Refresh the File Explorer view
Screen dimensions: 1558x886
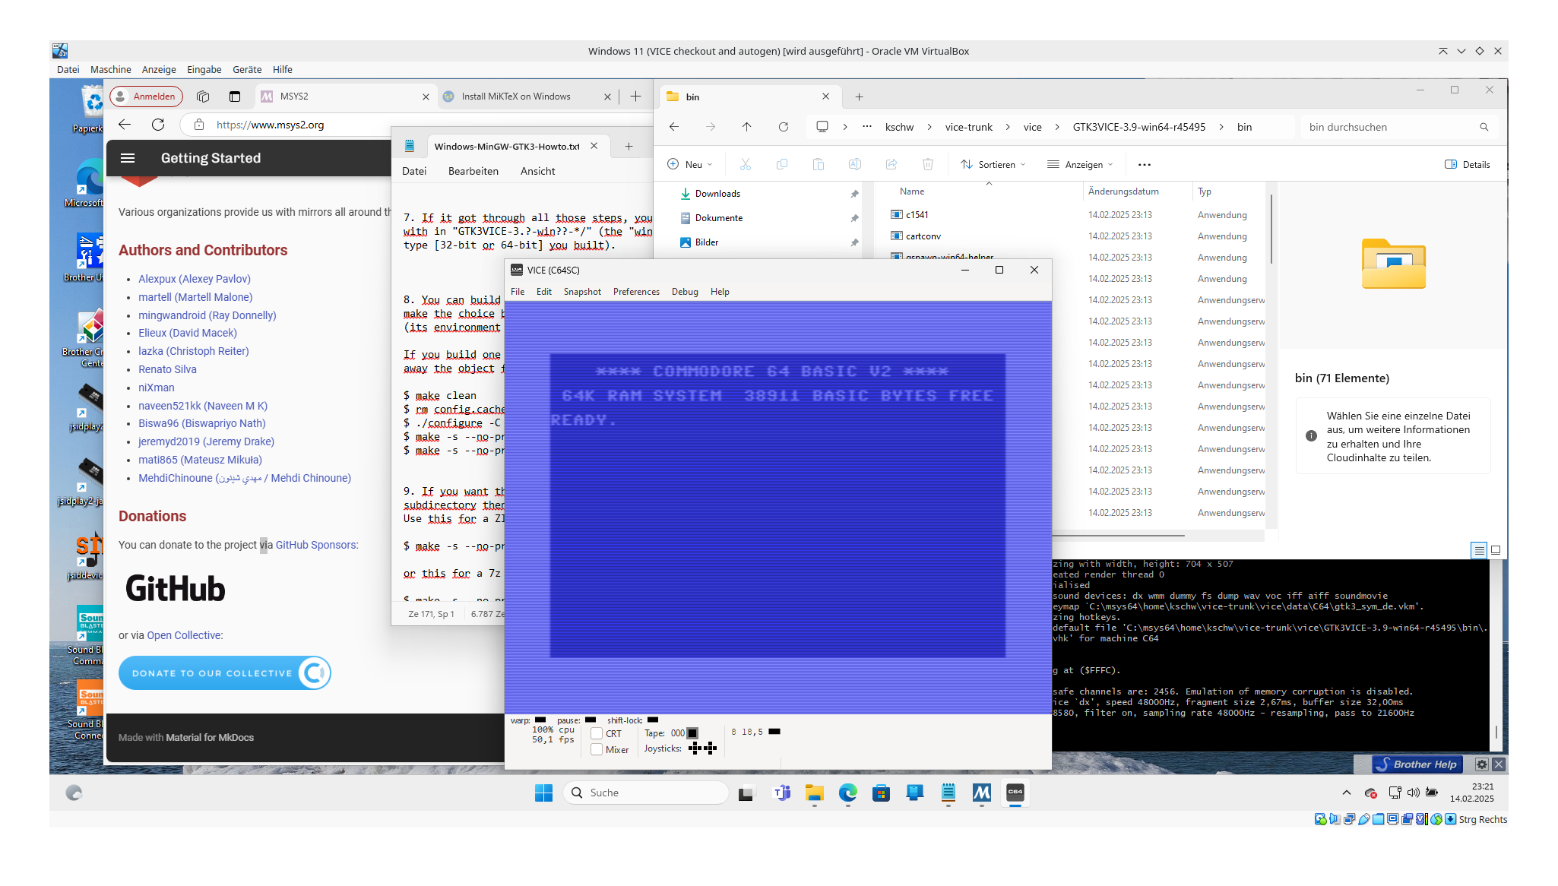pos(784,127)
